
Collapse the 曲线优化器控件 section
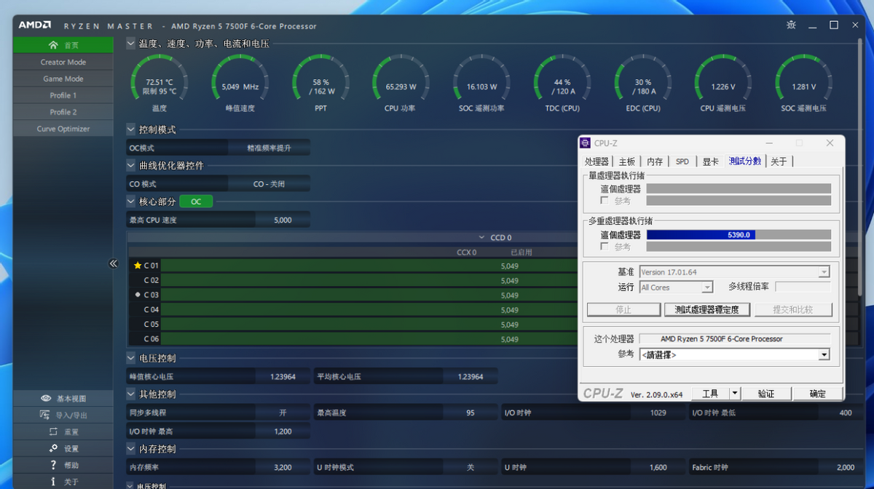(x=131, y=165)
